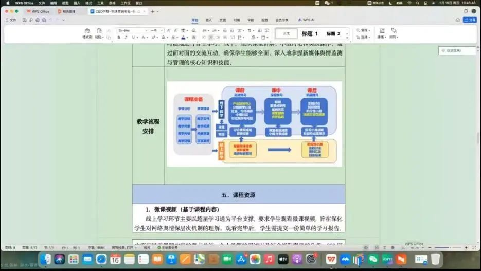Click the zoom slider in status bar
Image resolution: width=481 pixels, height=271 pixels.
[447, 247]
